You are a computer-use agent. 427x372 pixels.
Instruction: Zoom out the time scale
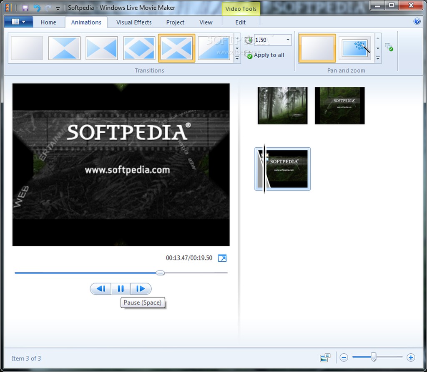coord(344,357)
